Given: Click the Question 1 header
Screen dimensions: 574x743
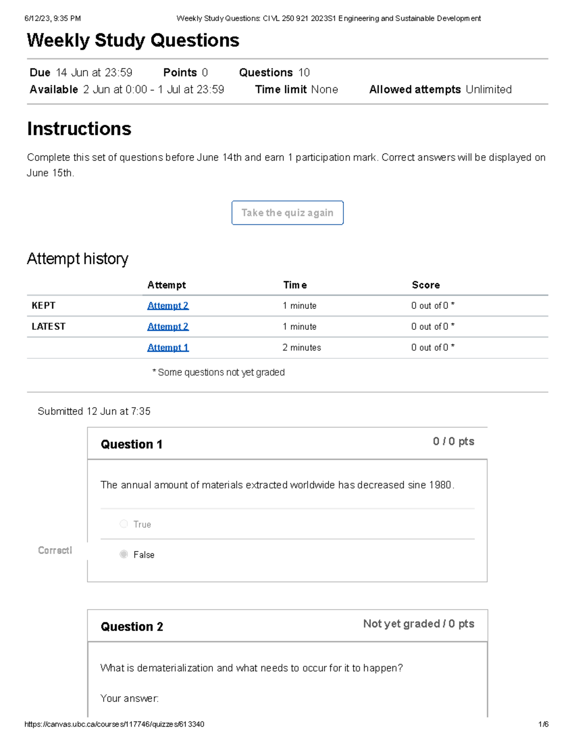Looking at the screenshot, I should coord(132,444).
